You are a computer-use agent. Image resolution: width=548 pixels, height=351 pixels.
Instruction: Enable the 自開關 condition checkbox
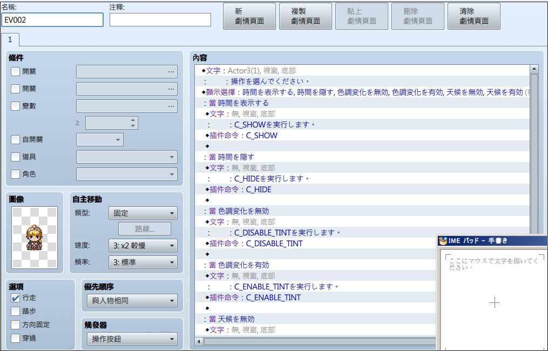[15, 139]
